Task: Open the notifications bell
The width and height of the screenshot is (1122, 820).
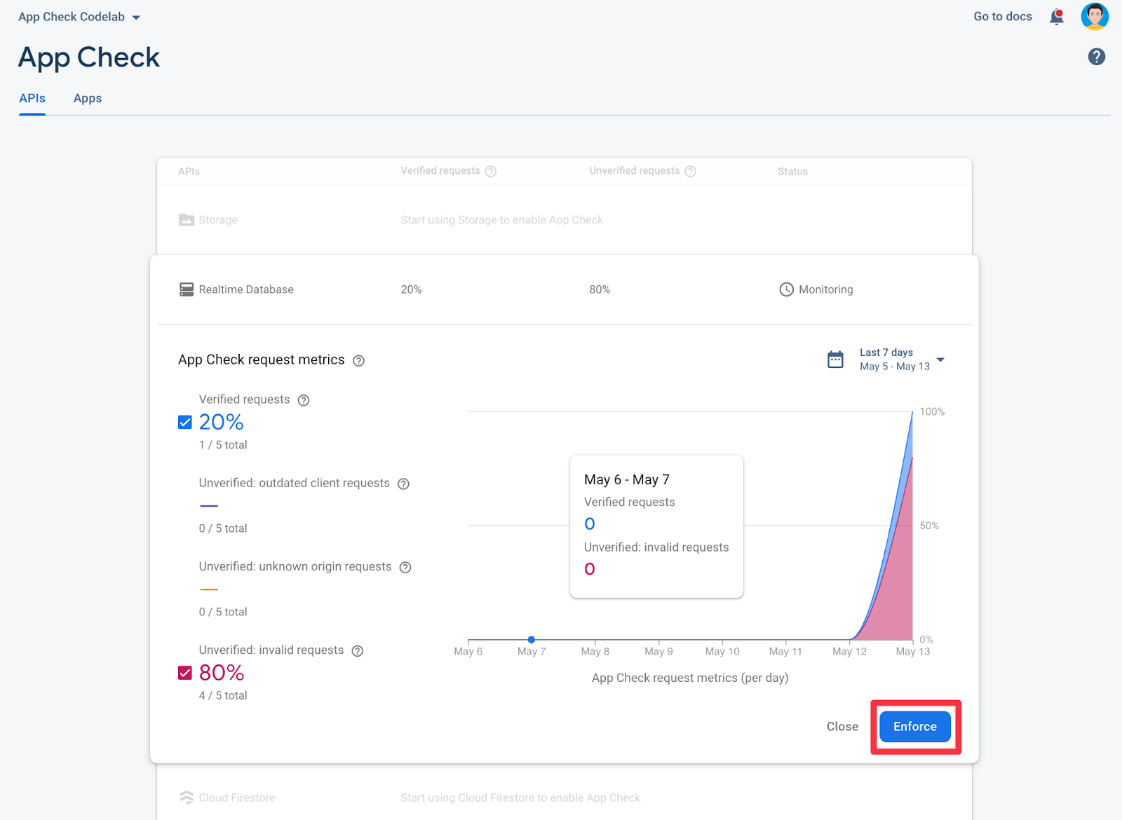Action: [1056, 17]
